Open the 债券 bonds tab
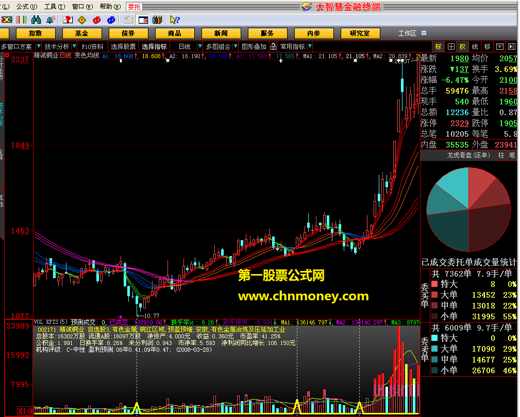Viewport: 520px width, 417px height. click(x=128, y=33)
